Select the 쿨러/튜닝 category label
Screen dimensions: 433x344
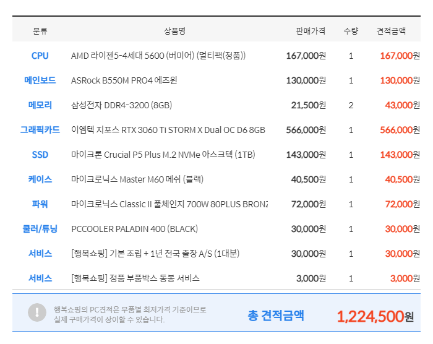click(x=40, y=229)
